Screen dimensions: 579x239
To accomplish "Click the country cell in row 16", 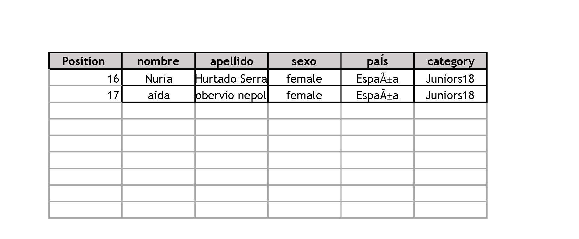I will pyautogui.click(x=377, y=78).
